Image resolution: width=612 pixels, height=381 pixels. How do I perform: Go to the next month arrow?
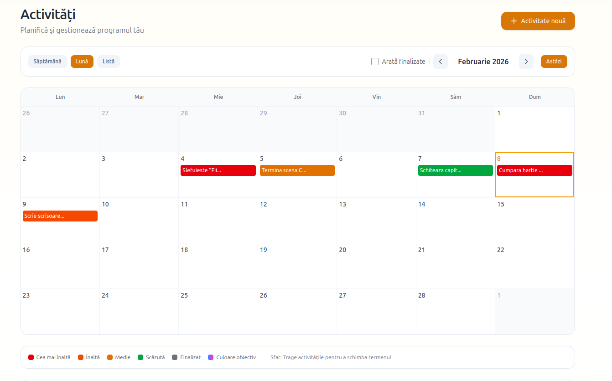click(x=526, y=62)
